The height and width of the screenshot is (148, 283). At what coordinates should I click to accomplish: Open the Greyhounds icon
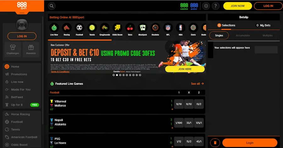pyautogui.click(x=105, y=28)
